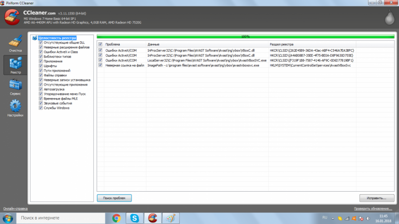Show hidden tray icons arrow

click(333, 219)
